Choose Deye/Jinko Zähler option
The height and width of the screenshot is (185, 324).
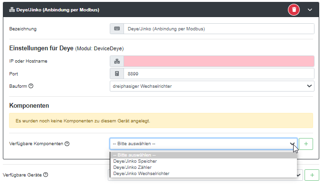click(204, 167)
